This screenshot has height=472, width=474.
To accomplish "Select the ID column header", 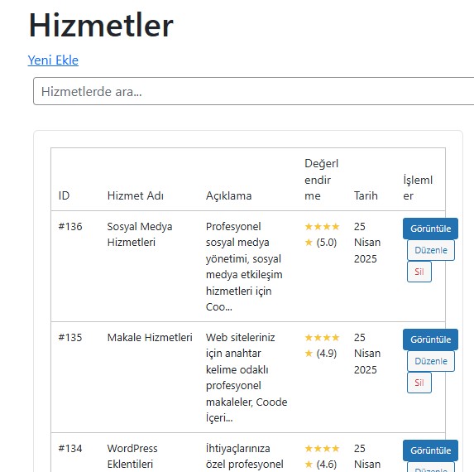I will [x=64, y=195].
